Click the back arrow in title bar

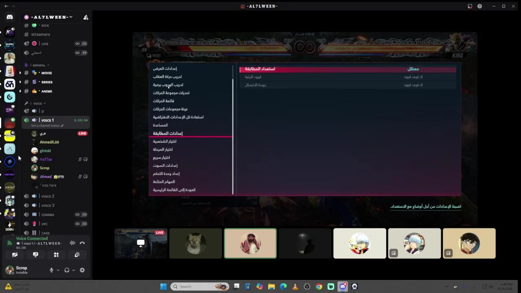coord(6,6)
